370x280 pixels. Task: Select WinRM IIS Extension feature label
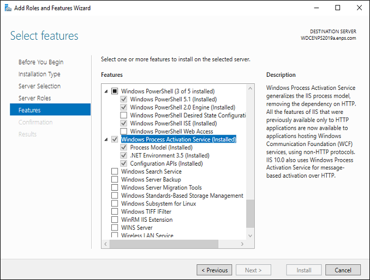pos(147,220)
